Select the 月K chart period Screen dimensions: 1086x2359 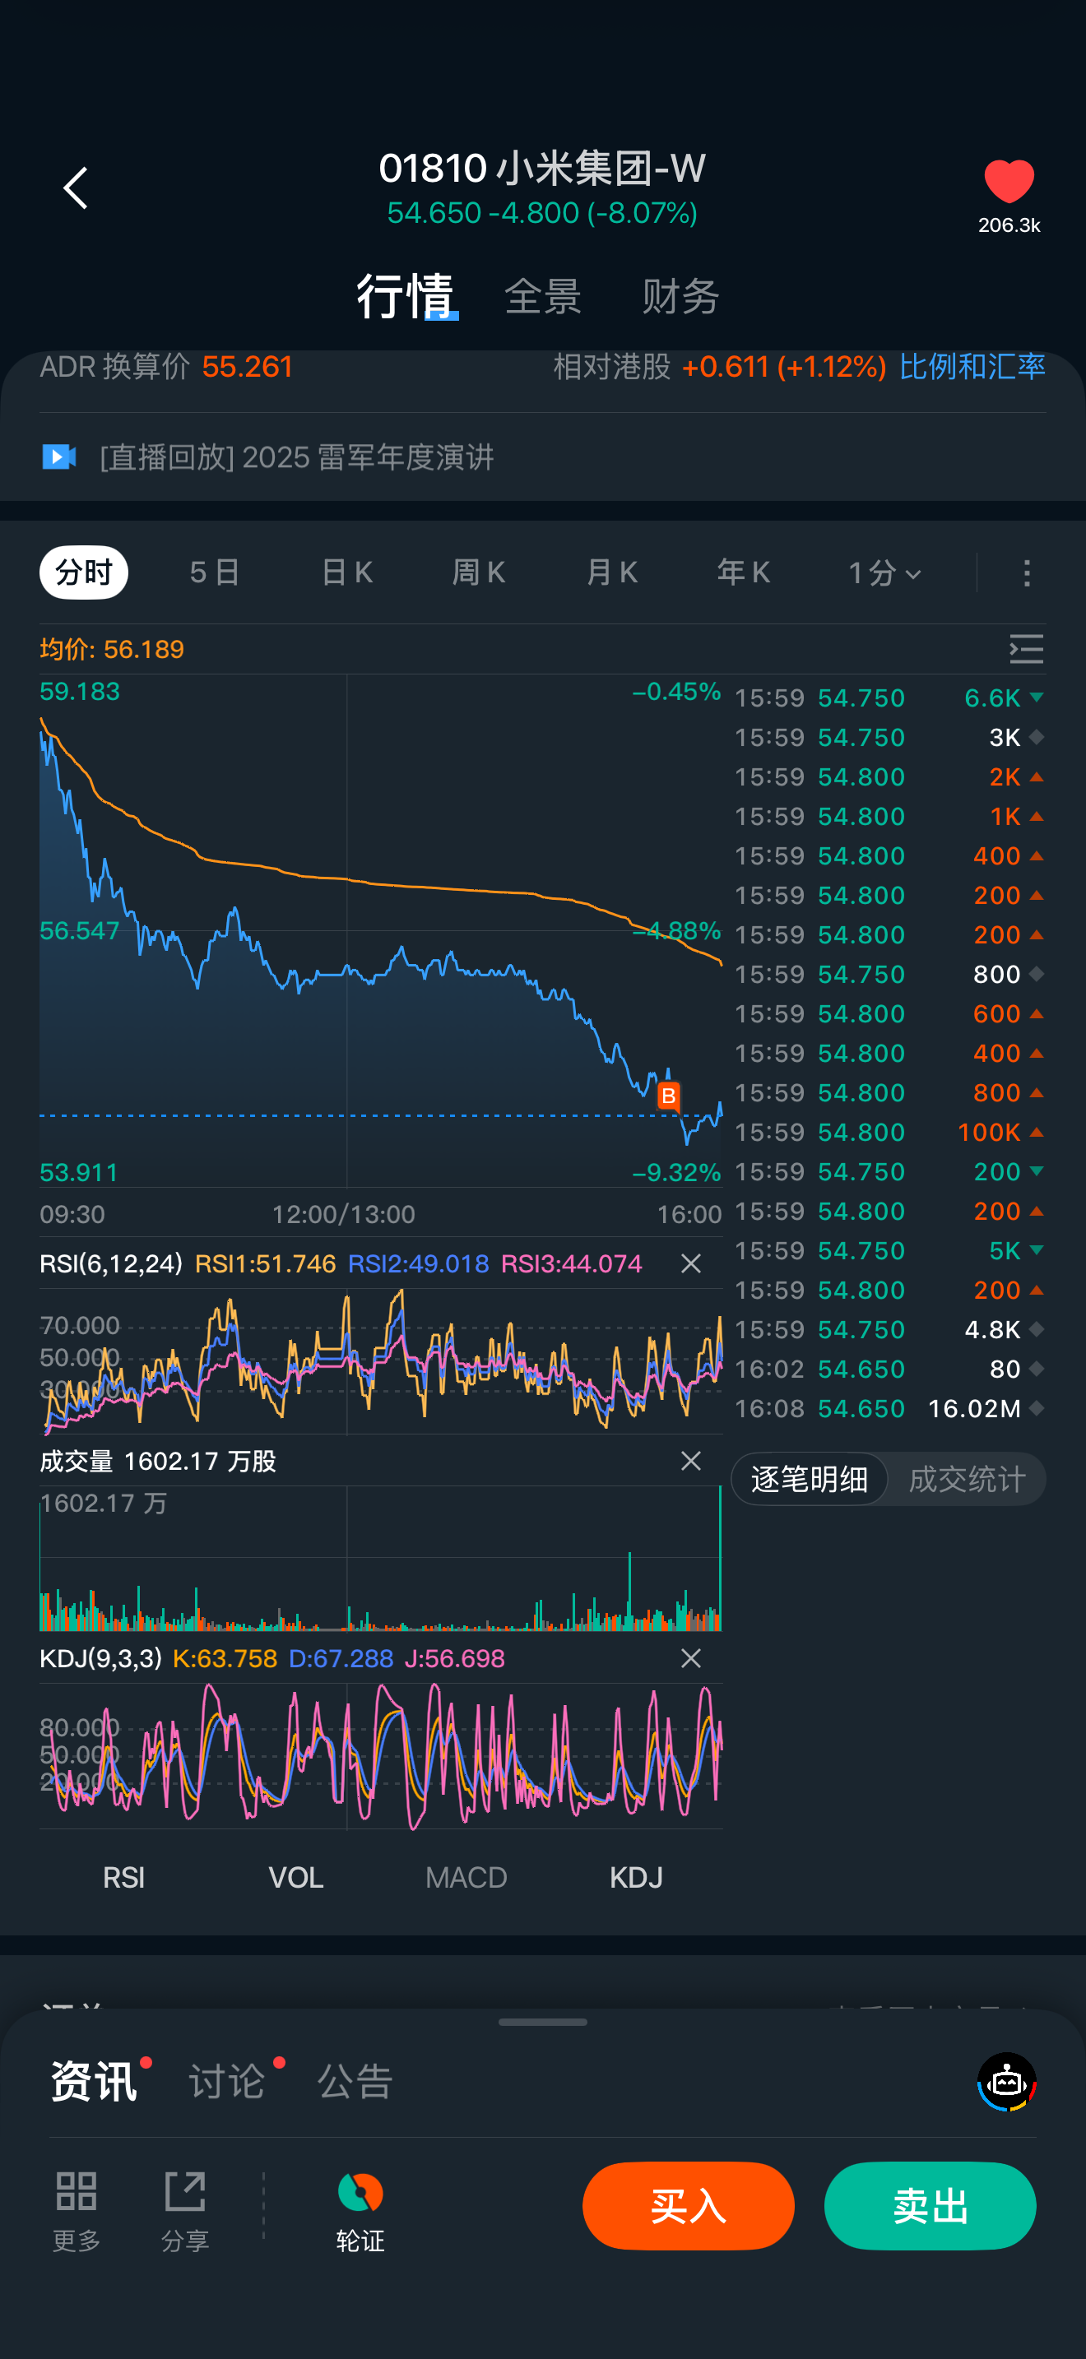click(x=611, y=573)
